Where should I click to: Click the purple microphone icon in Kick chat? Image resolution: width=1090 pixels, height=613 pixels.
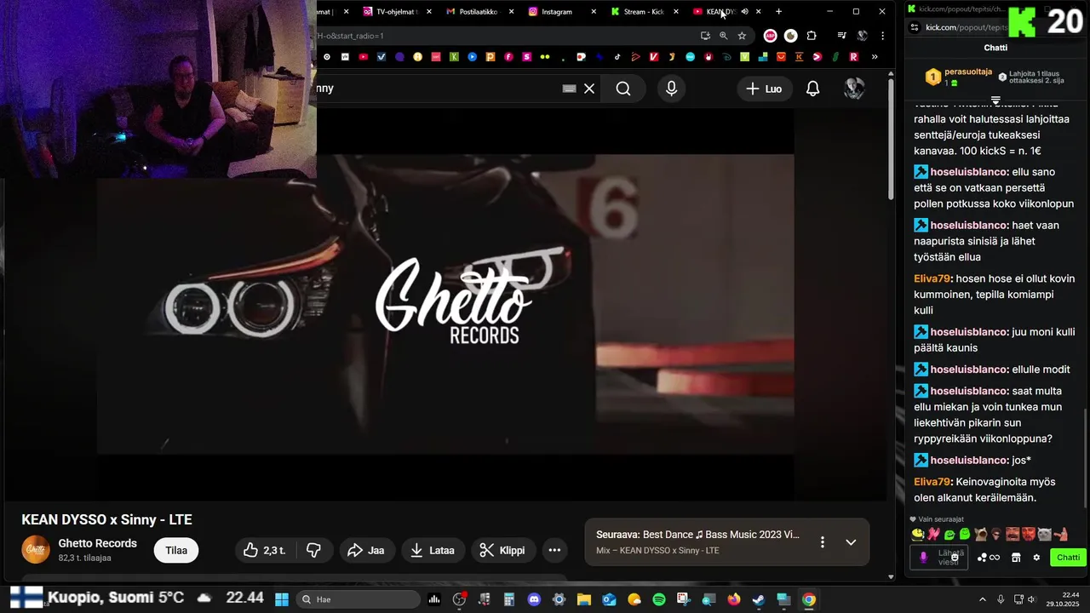923,558
